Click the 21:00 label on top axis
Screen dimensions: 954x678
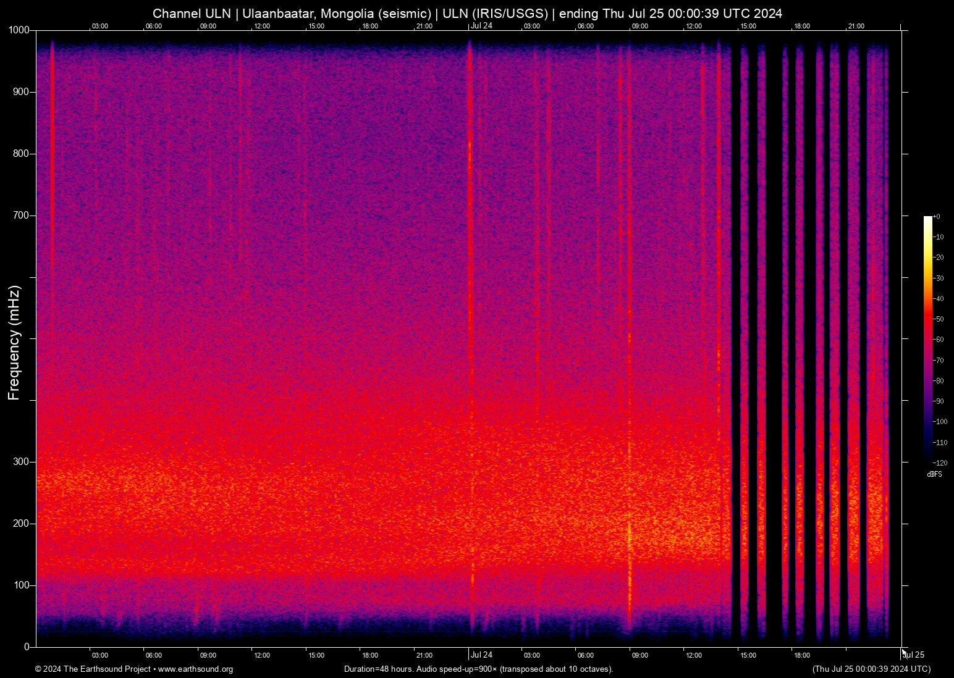tap(424, 26)
